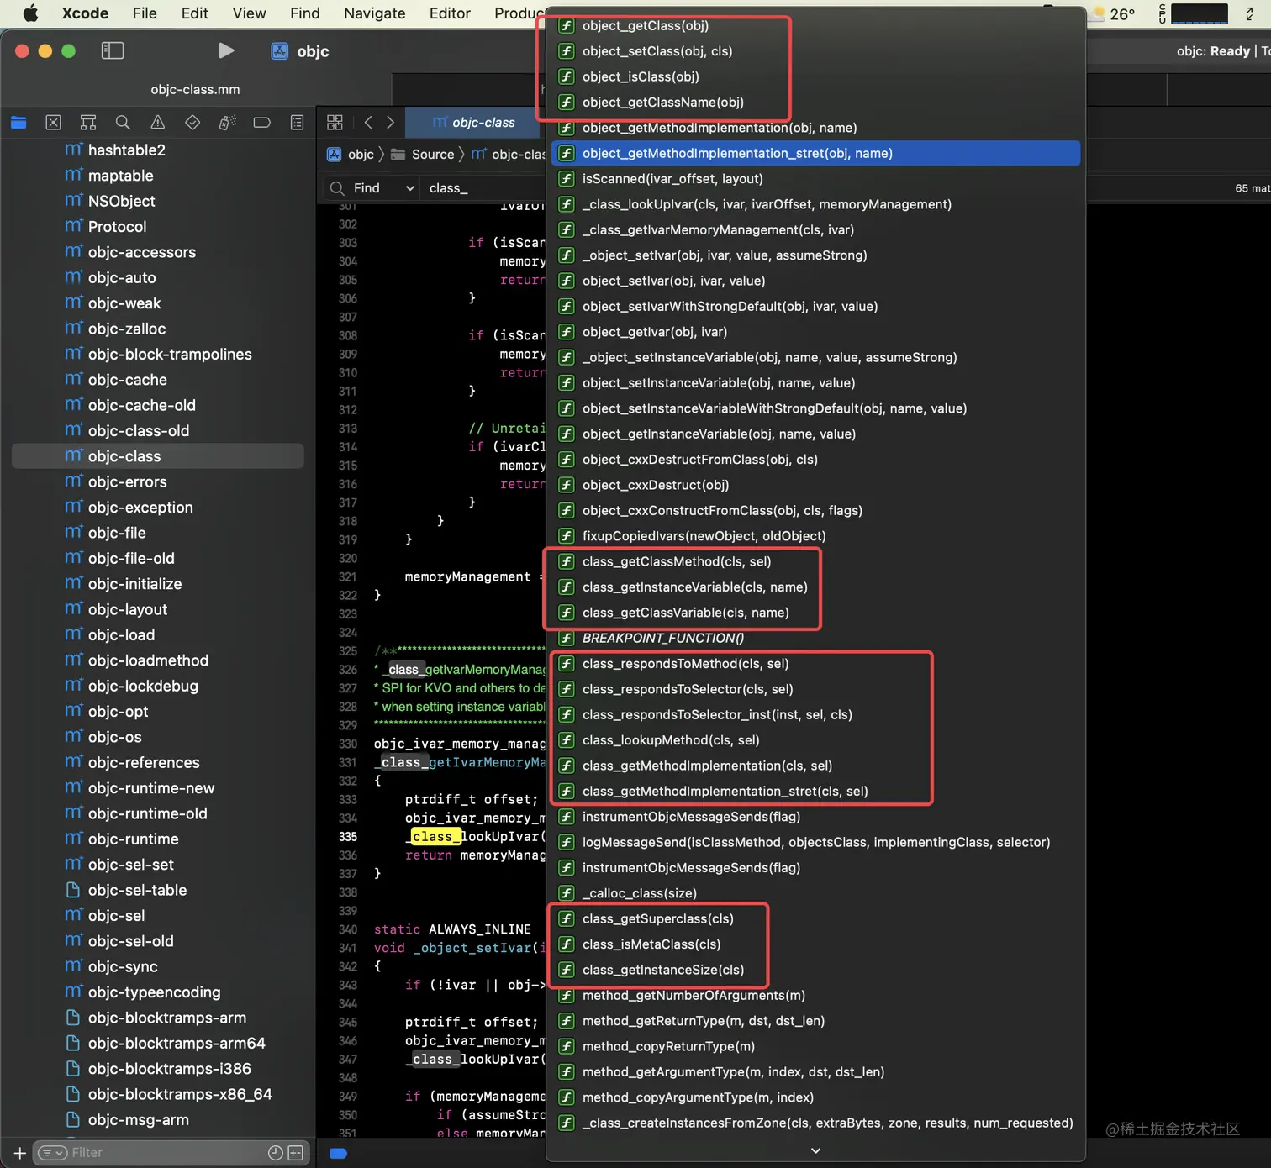Click line number 335 in gutter
The image size is (1271, 1168).
347,837
